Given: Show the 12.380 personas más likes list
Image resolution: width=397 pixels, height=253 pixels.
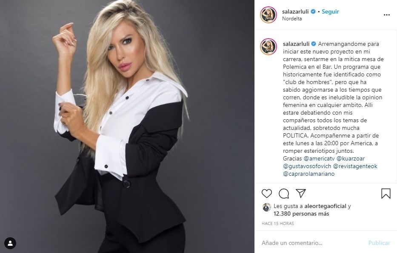Looking at the screenshot, I should [301, 214].
